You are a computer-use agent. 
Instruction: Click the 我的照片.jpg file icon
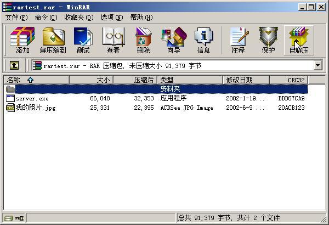pos(10,108)
